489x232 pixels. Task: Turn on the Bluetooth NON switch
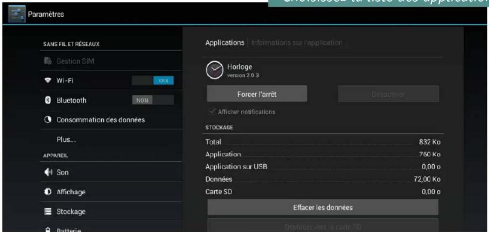[153, 100]
